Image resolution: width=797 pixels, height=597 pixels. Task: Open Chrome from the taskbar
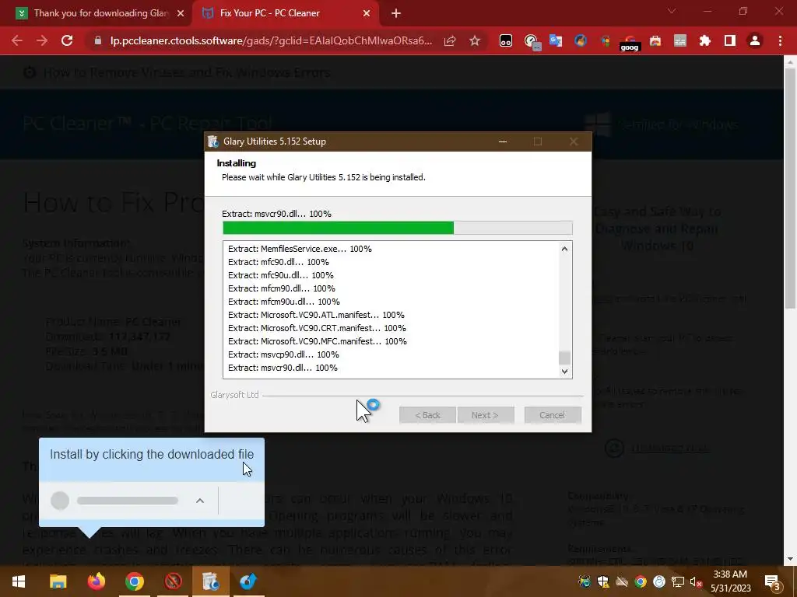tap(134, 581)
